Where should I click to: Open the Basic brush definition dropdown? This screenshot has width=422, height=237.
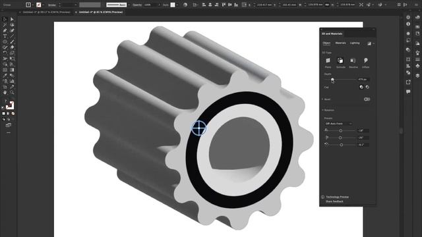coord(129,5)
